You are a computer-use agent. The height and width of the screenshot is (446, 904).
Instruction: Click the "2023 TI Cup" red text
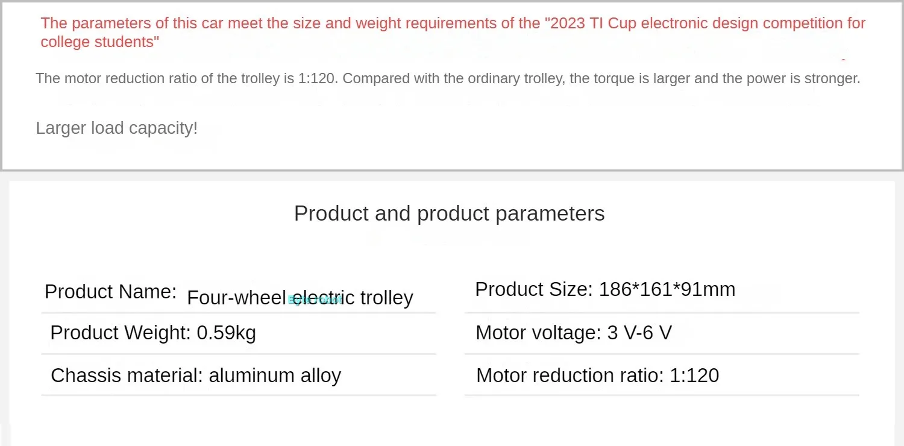click(597, 24)
